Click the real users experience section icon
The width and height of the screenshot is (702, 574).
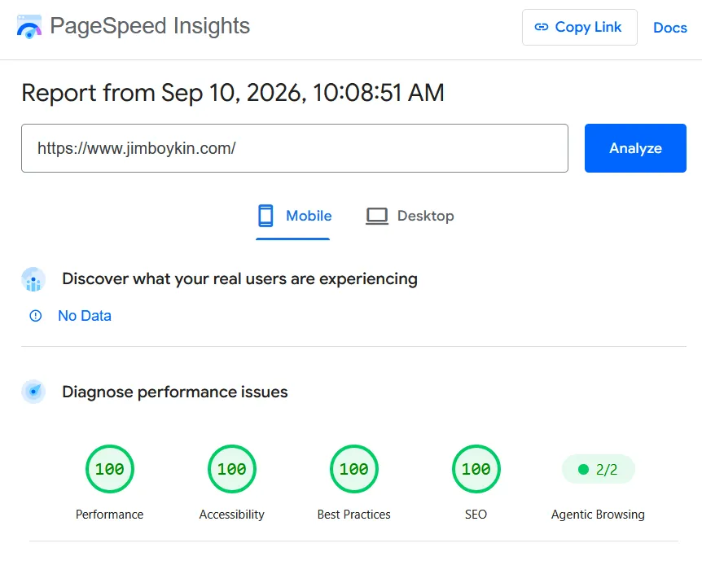tap(33, 279)
